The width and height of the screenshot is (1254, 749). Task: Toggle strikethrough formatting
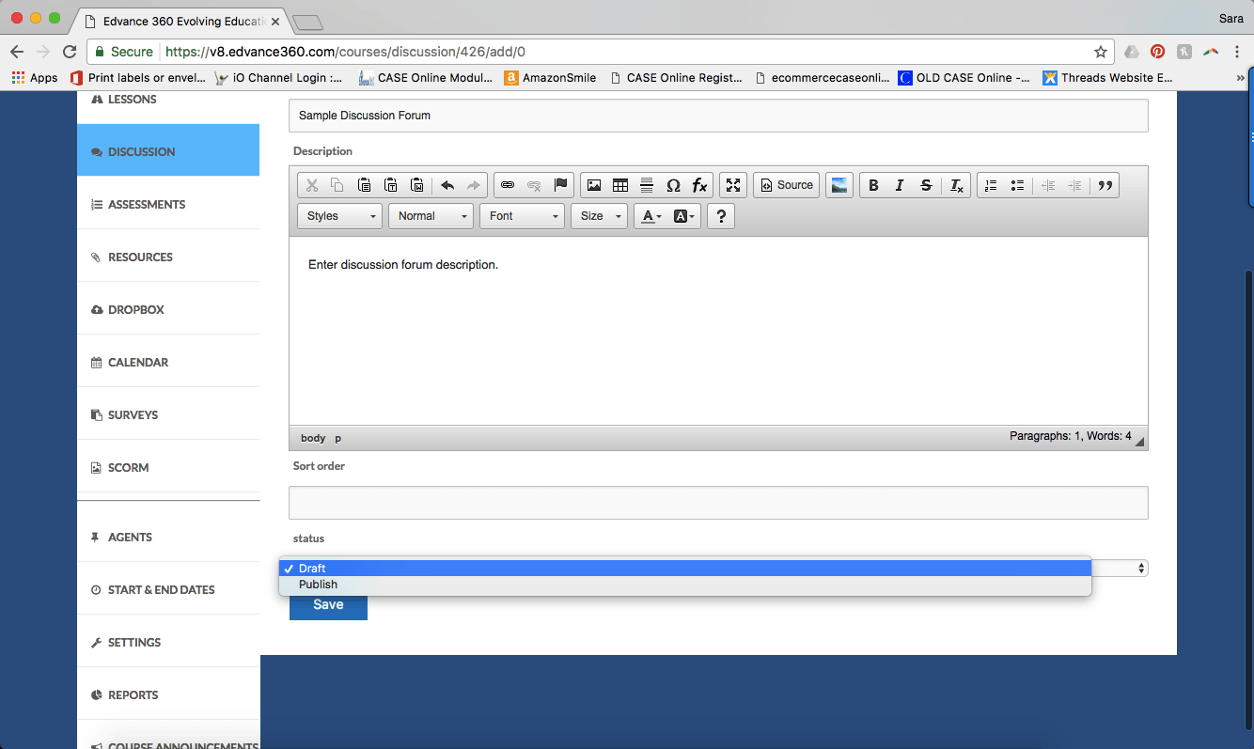pos(926,185)
